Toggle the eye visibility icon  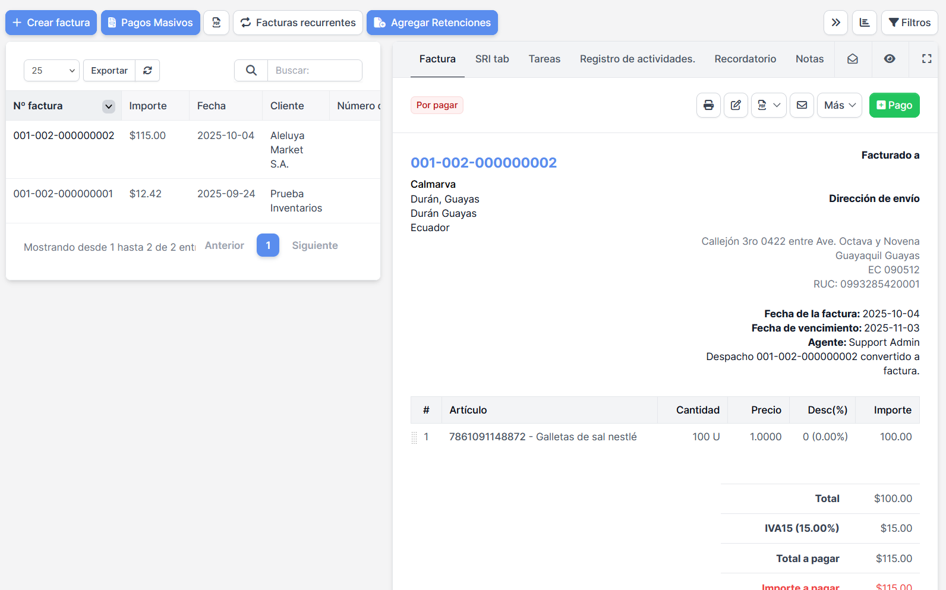[890, 59]
